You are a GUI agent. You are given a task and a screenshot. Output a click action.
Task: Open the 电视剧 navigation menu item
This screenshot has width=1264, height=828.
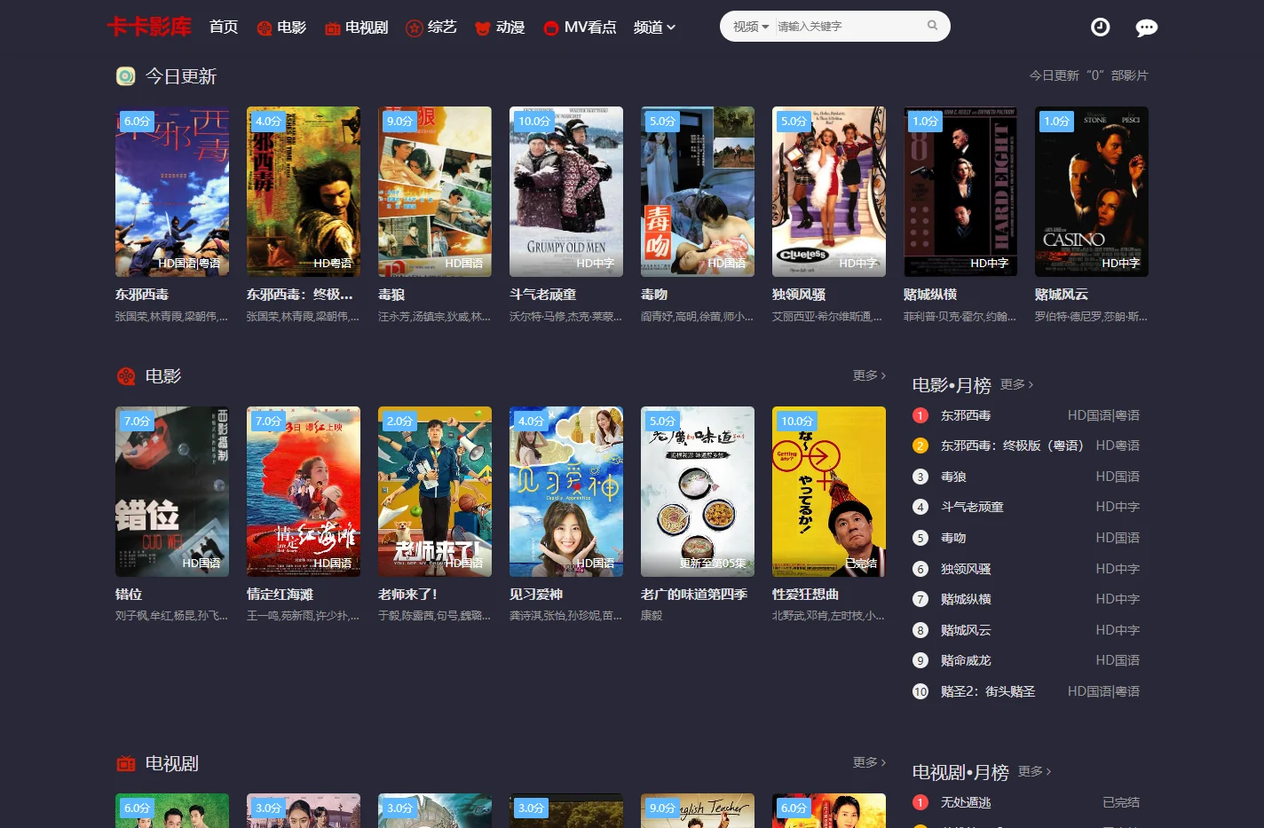357,28
